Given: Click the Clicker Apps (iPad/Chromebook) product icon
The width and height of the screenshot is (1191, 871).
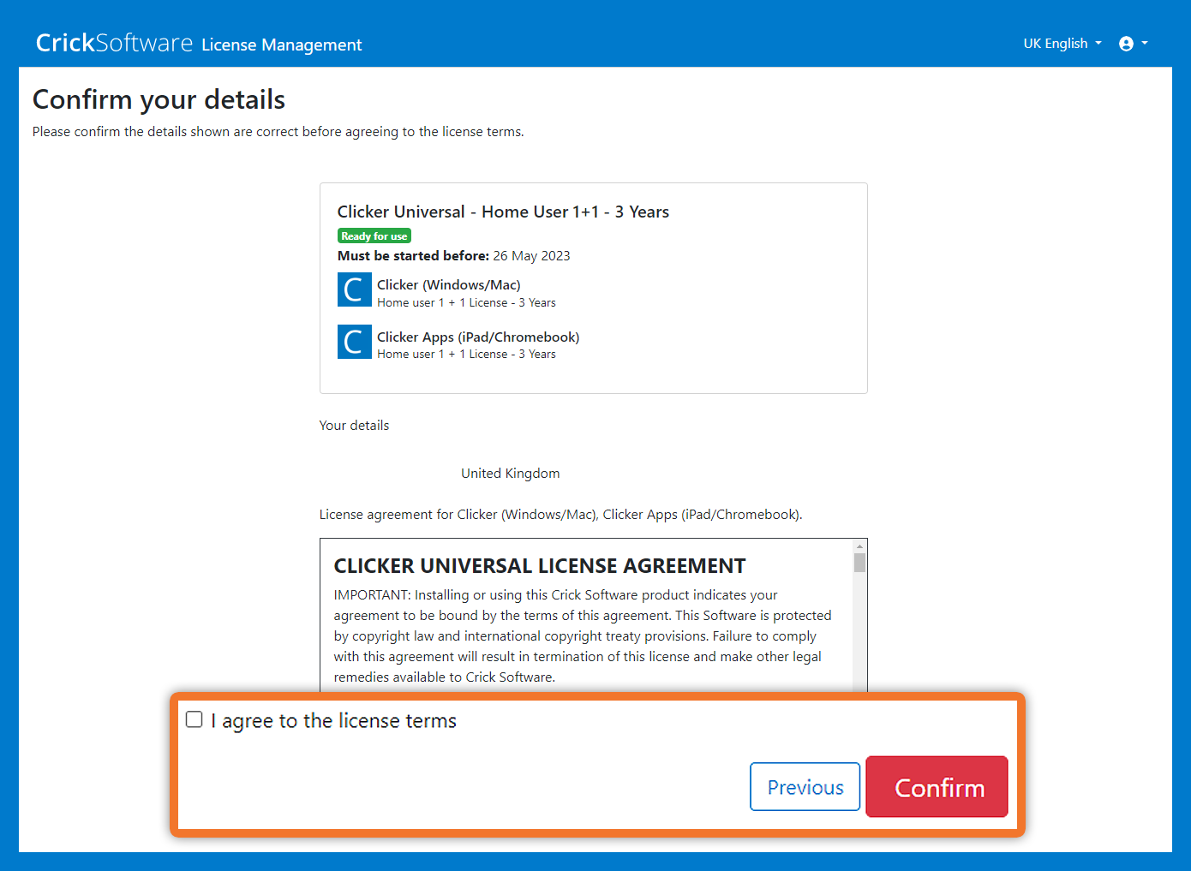Looking at the screenshot, I should 354,342.
